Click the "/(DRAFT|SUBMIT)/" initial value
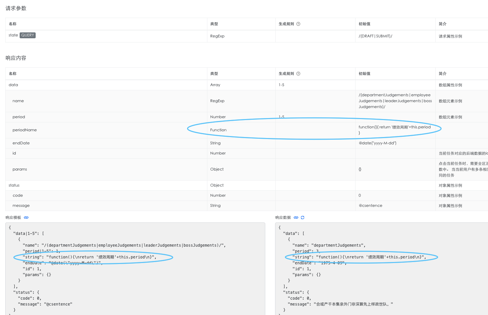The image size is (488, 315). click(375, 36)
